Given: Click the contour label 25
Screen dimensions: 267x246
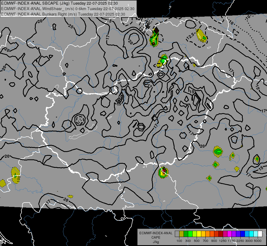Looking at the screenshot, I should [71, 26].
